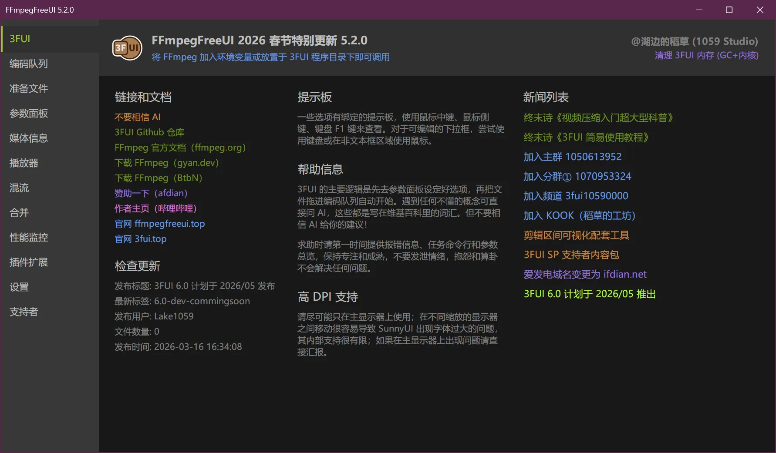The image size is (776, 453).
Task: Open the 编码队列 sidebar tab
Action: (29, 64)
